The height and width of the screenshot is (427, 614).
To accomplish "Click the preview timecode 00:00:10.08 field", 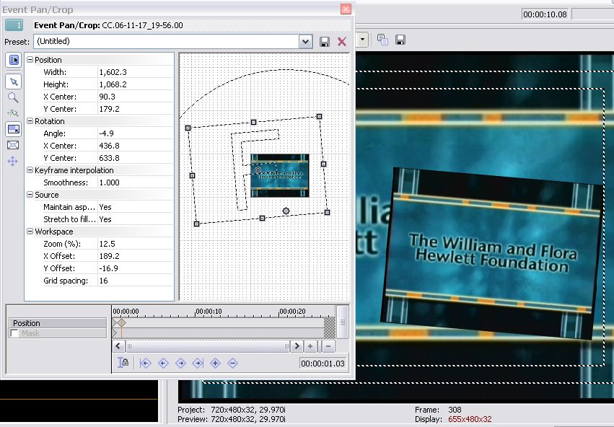I will click(x=545, y=14).
